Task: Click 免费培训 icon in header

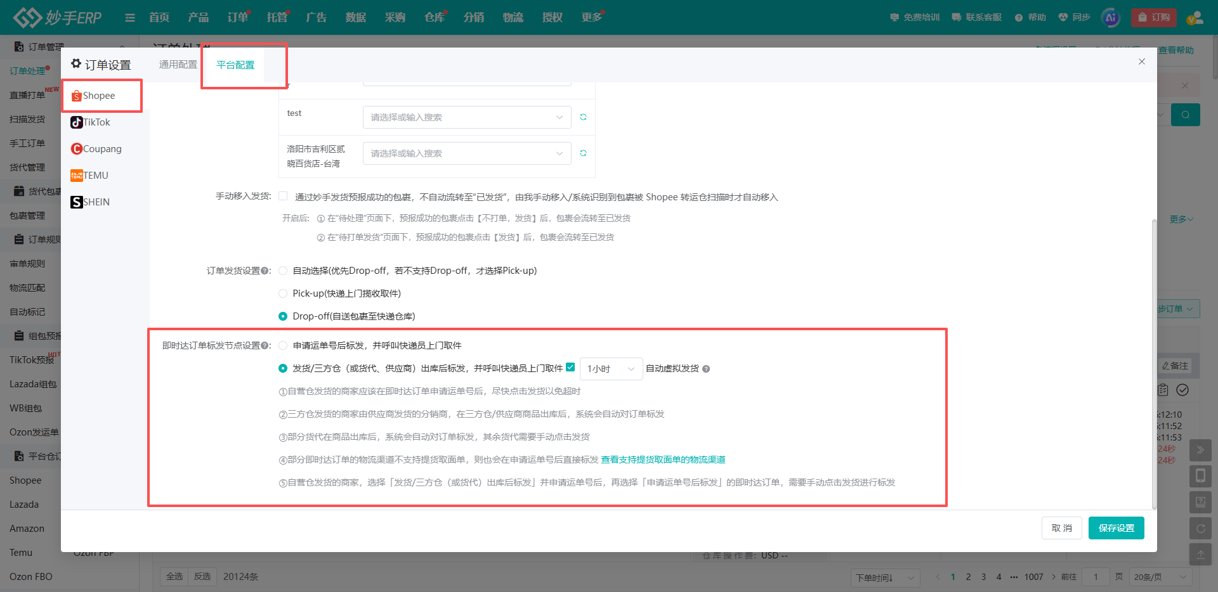Action: click(894, 18)
